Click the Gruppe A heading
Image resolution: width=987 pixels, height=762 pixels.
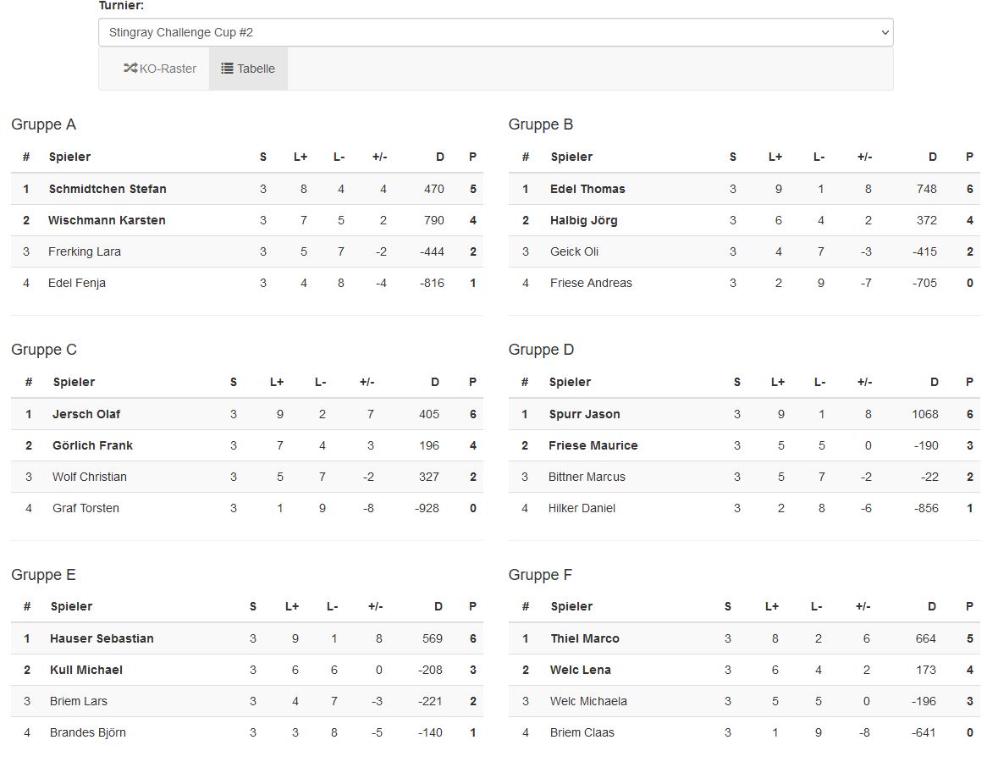(x=44, y=124)
